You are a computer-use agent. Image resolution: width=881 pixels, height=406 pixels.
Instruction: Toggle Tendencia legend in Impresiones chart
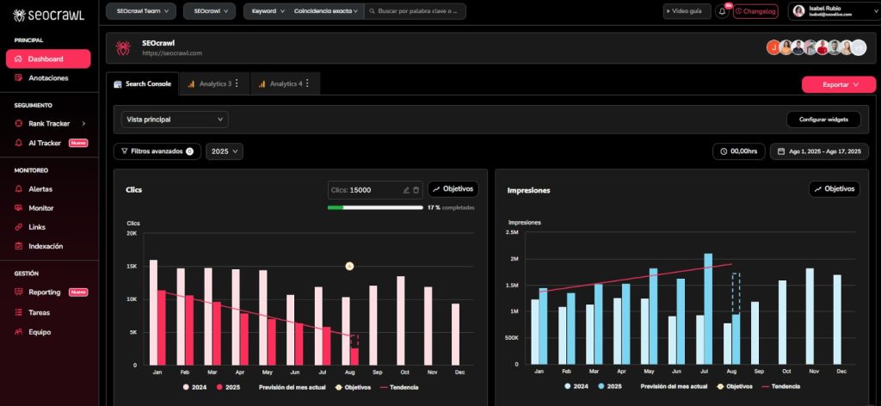point(781,386)
